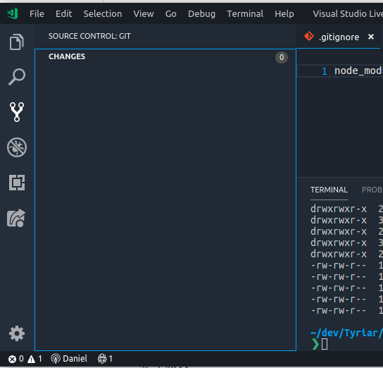Open the File menu
This screenshot has width=383, height=368.
click(37, 13)
